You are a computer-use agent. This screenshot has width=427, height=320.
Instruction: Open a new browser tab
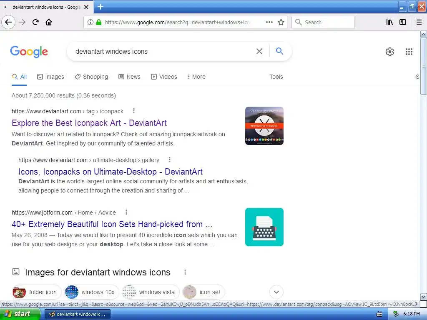[100, 7]
